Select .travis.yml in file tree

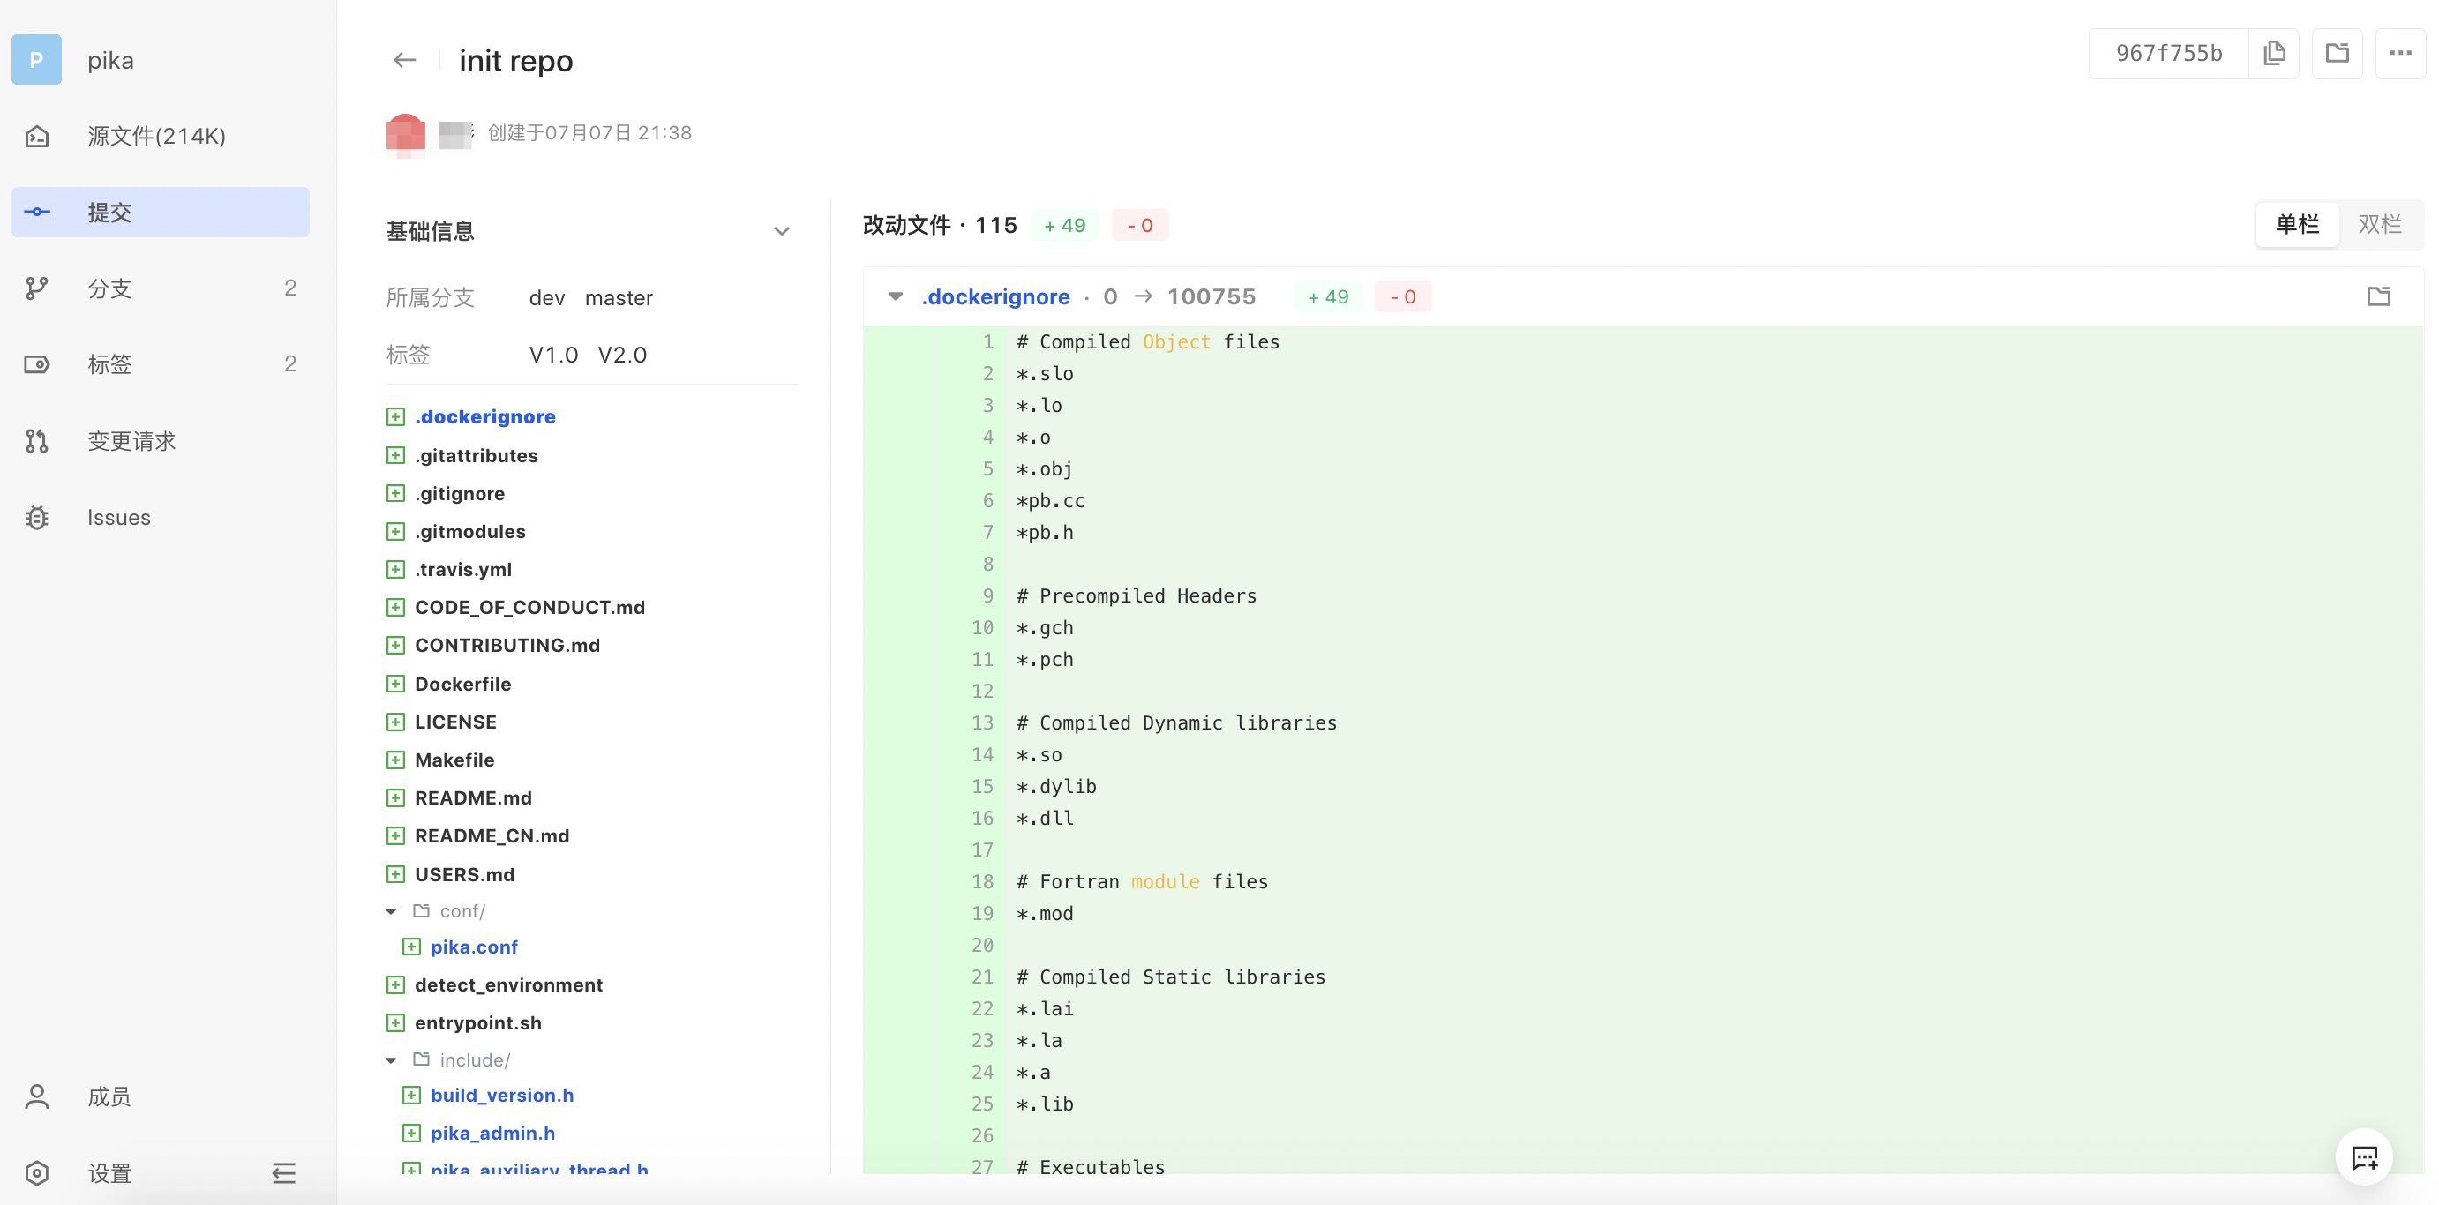point(463,569)
